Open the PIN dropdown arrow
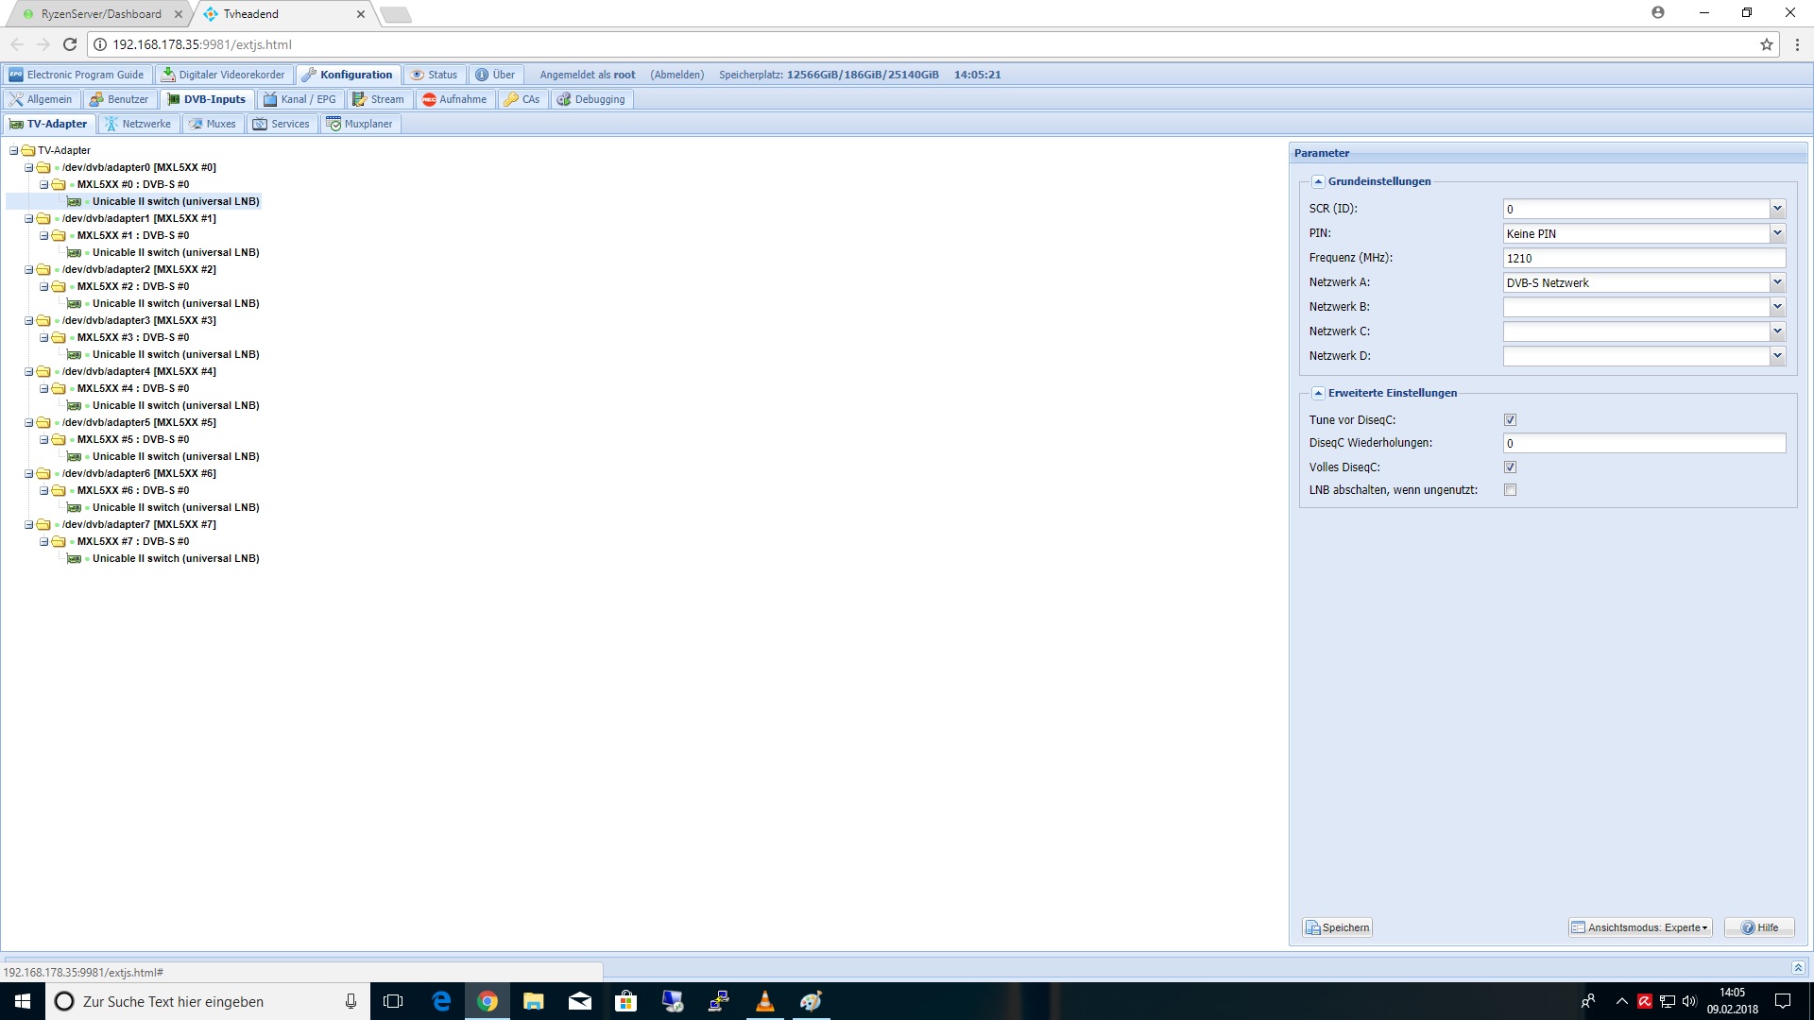Screen dimensions: 1814x1020 click(1777, 233)
